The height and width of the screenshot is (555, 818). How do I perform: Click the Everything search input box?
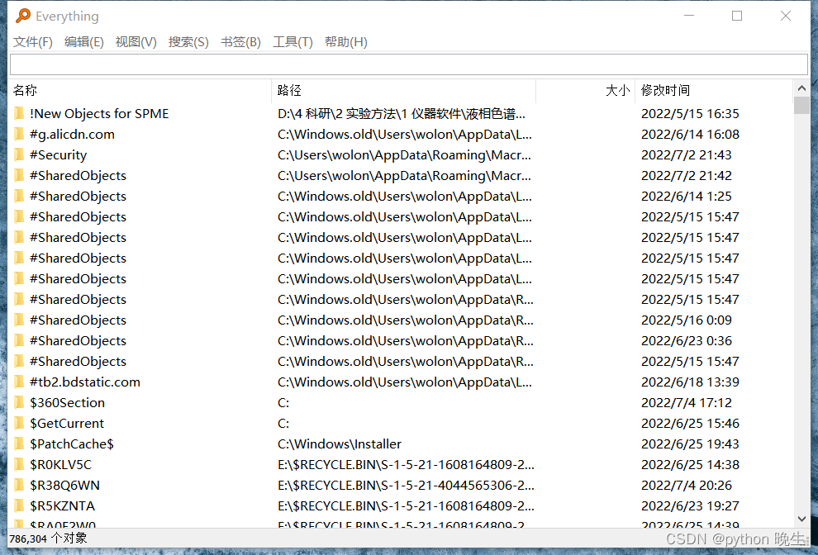click(409, 64)
